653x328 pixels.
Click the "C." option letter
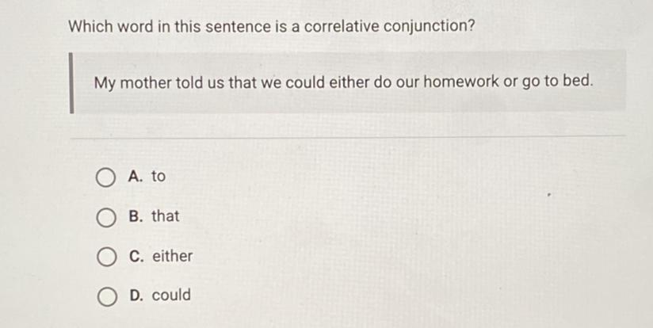(x=137, y=257)
